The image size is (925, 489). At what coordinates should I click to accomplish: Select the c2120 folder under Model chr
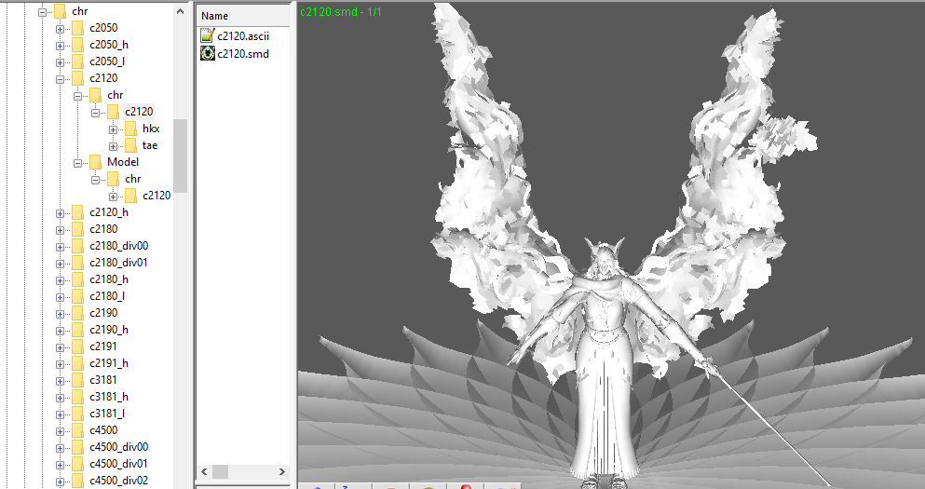(x=156, y=196)
